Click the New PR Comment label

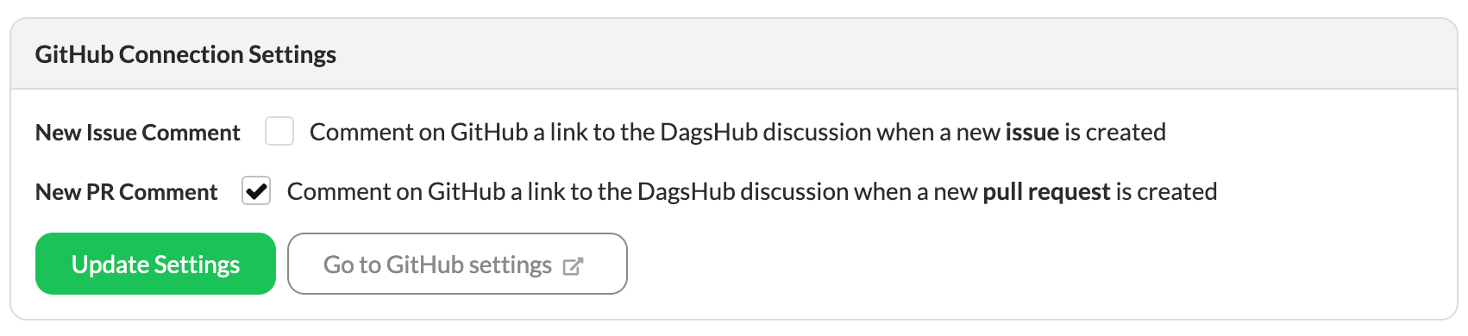point(127,192)
